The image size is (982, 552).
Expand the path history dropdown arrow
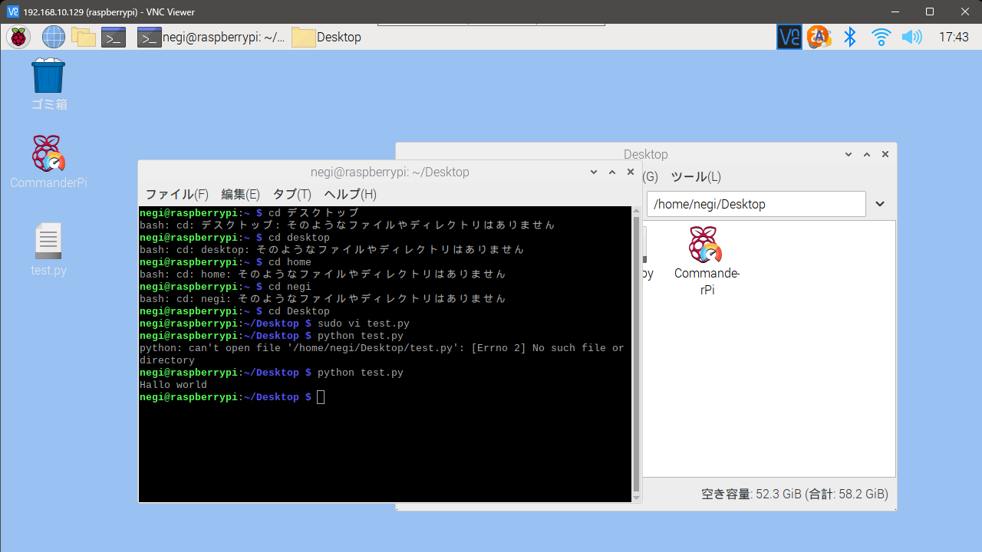880,204
